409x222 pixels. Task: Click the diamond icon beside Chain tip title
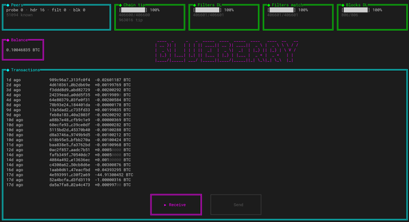click(x=120, y=5)
